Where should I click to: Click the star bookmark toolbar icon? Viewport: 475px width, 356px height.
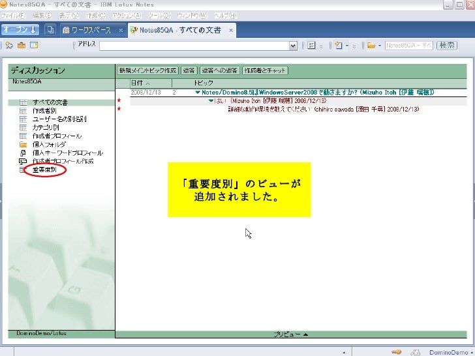pyautogui.click(x=9, y=46)
